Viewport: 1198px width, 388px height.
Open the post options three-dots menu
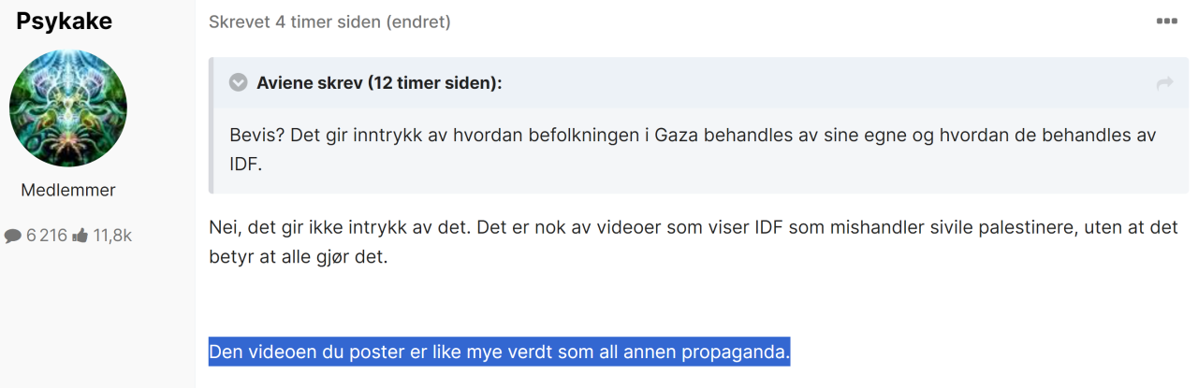[1166, 22]
